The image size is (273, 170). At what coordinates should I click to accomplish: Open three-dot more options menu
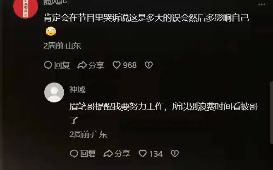[261, 5]
